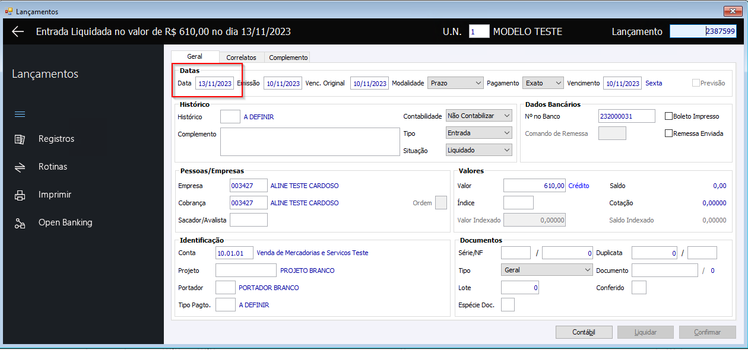
Task: Click the Rotinas arrows icon
Action: (20, 167)
